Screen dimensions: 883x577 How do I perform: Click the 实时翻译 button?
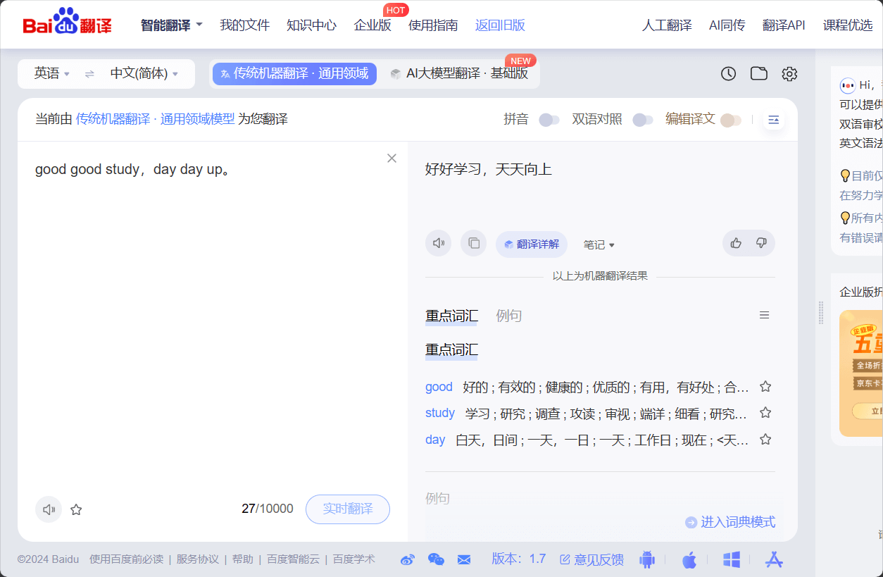pos(347,509)
